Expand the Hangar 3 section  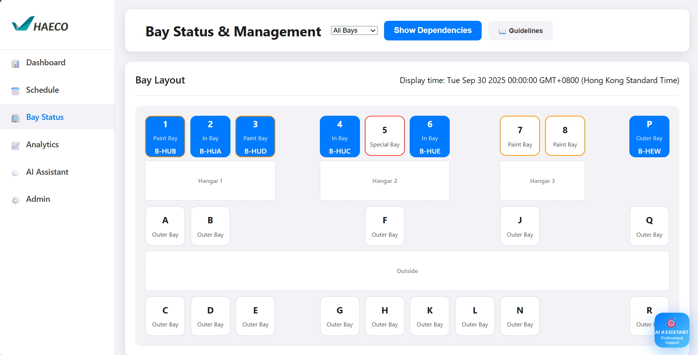(543, 181)
